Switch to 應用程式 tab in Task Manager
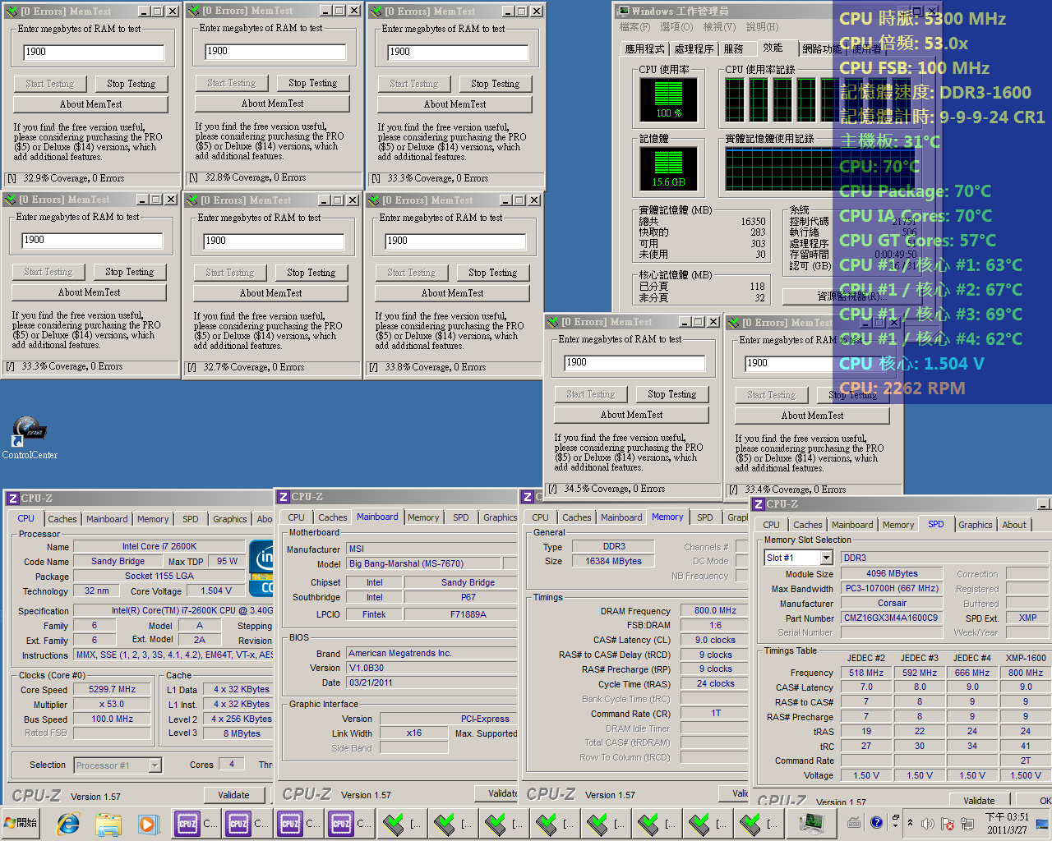The height and width of the screenshot is (841, 1052). 644,49
